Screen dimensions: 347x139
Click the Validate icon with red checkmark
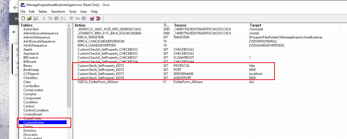pyautogui.click(x=92, y=18)
